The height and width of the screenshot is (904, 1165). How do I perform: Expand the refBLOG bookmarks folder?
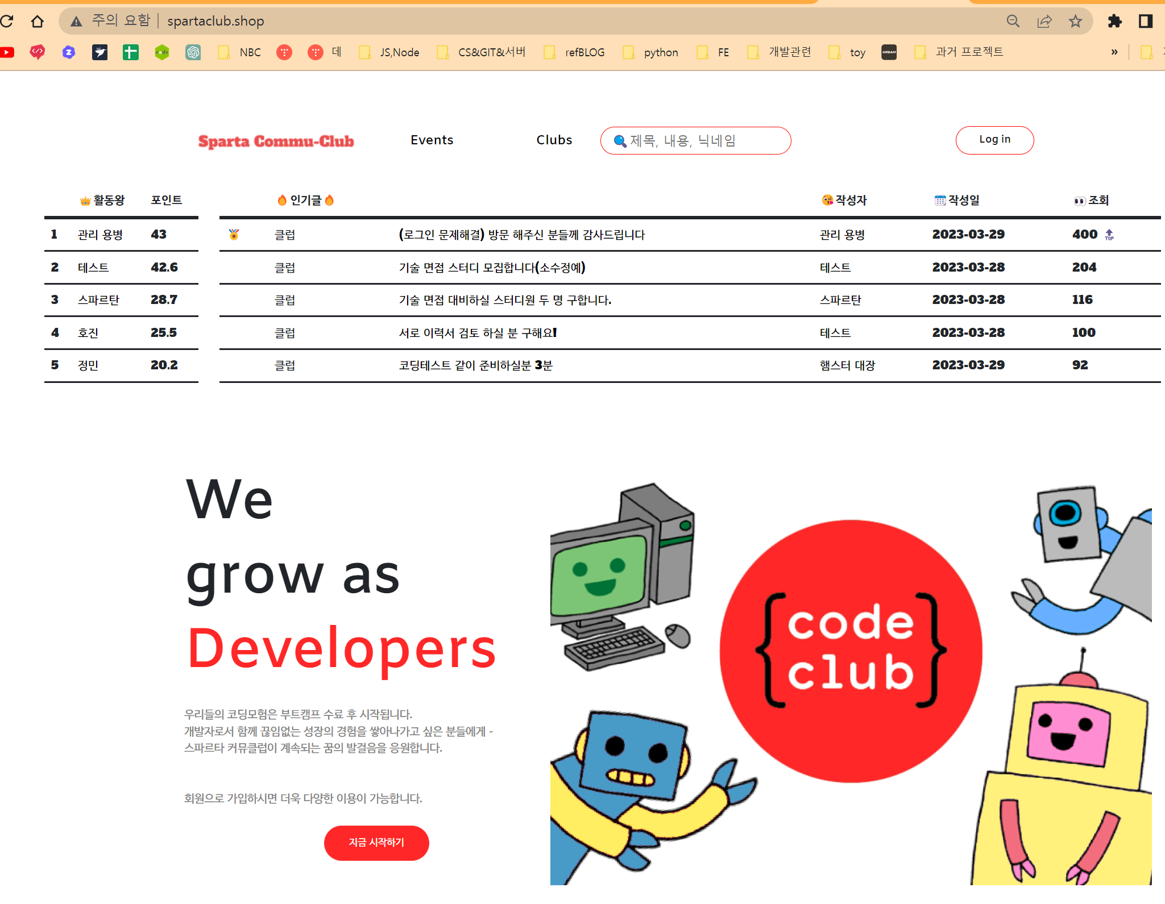click(x=575, y=52)
